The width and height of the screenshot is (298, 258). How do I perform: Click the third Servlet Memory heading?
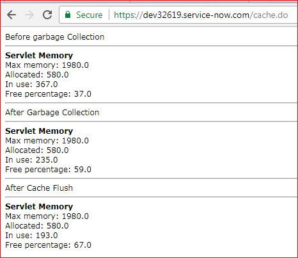(x=39, y=207)
